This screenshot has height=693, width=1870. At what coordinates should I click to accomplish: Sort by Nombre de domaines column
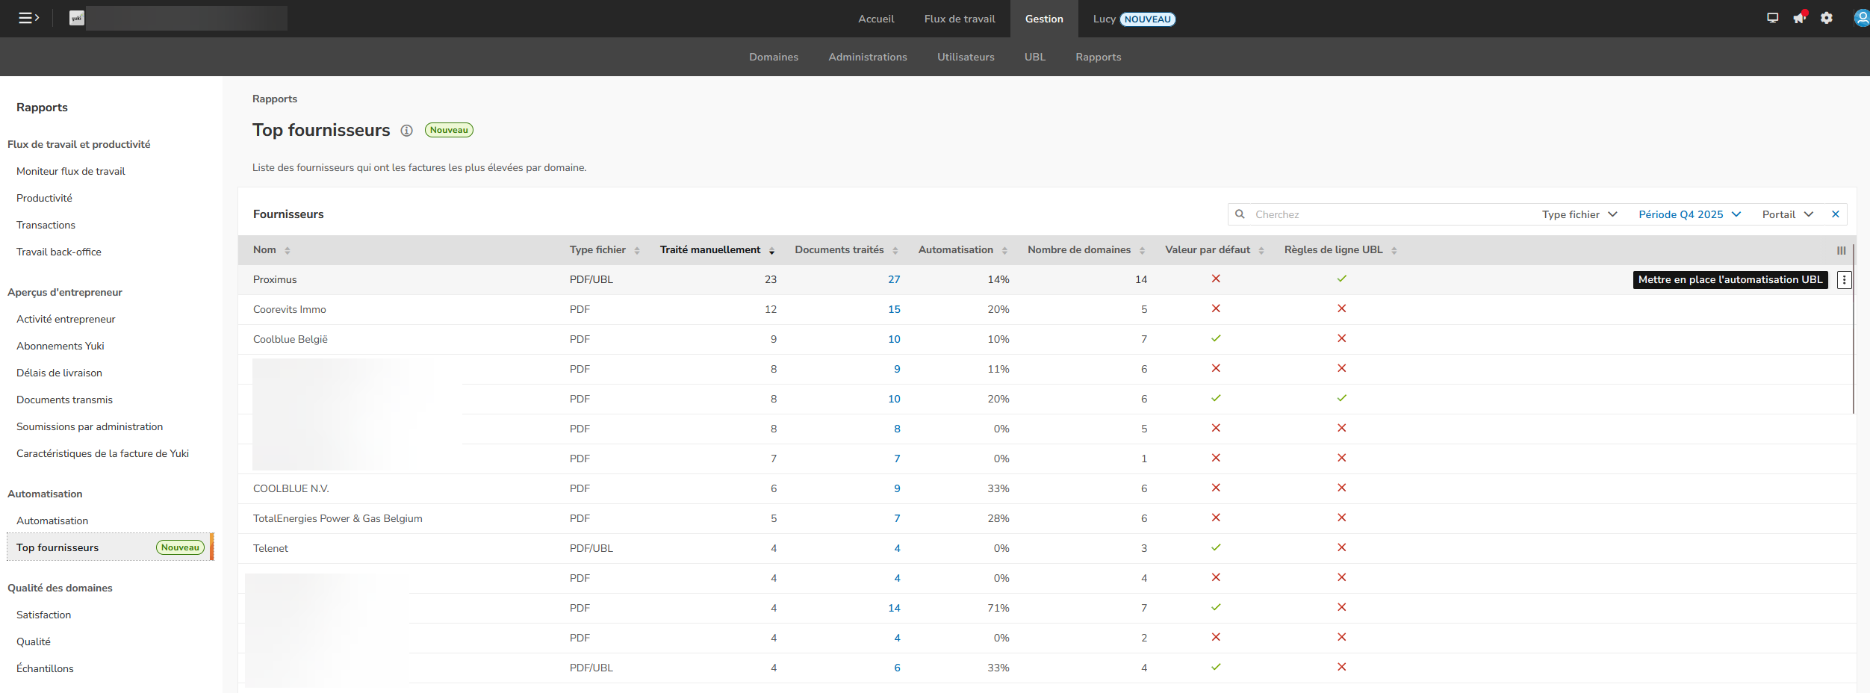coord(1086,250)
